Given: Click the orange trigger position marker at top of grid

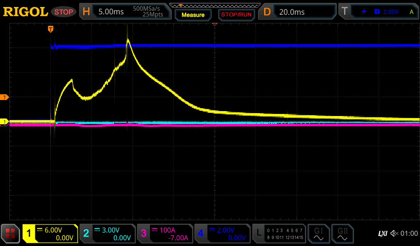Looking at the screenshot, I should click(50, 29).
